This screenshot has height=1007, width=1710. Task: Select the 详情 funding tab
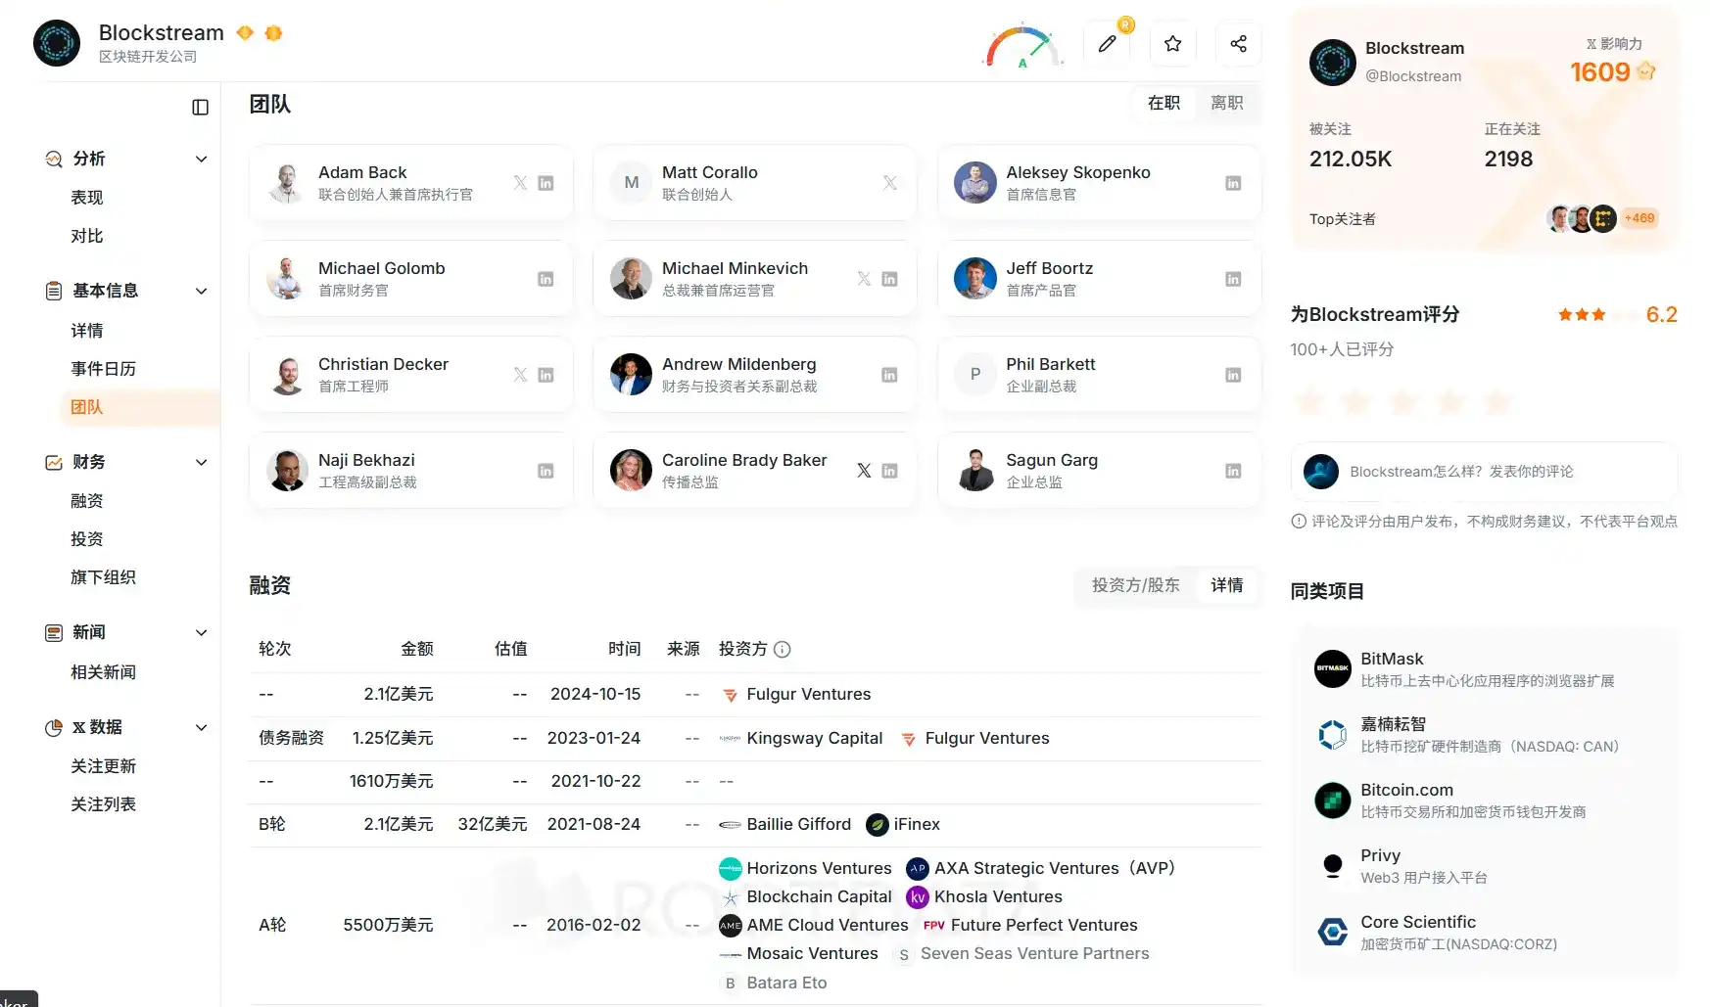click(1227, 585)
